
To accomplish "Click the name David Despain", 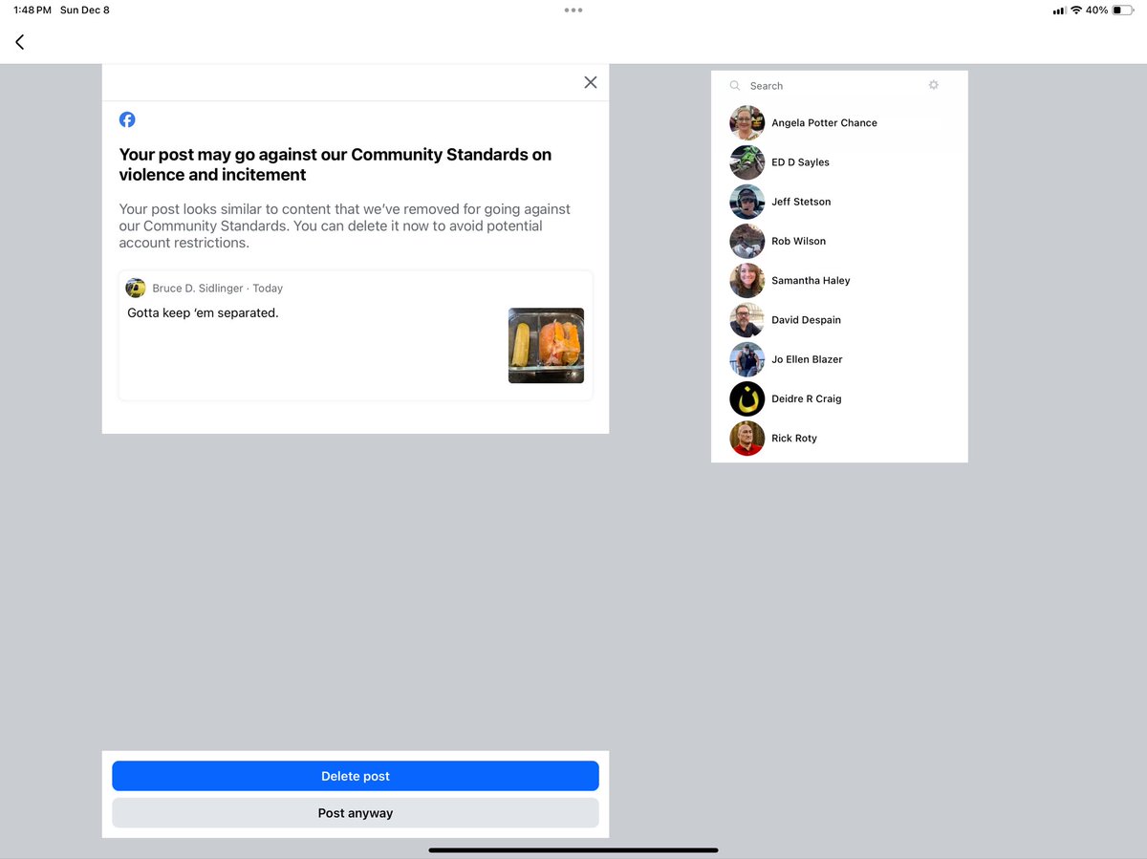I will (x=806, y=320).
